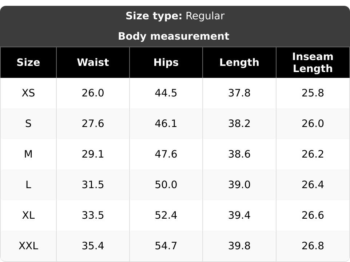Click the inseam length value 26.4
The width and height of the screenshot is (350, 262).
(x=313, y=184)
